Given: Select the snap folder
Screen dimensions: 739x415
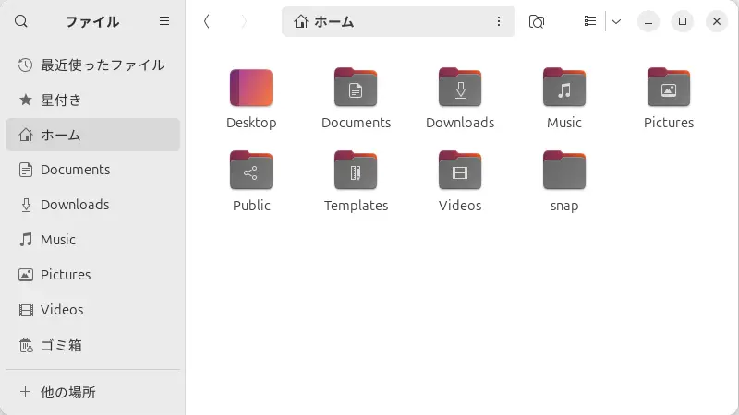Looking at the screenshot, I should click(x=564, y=172).
